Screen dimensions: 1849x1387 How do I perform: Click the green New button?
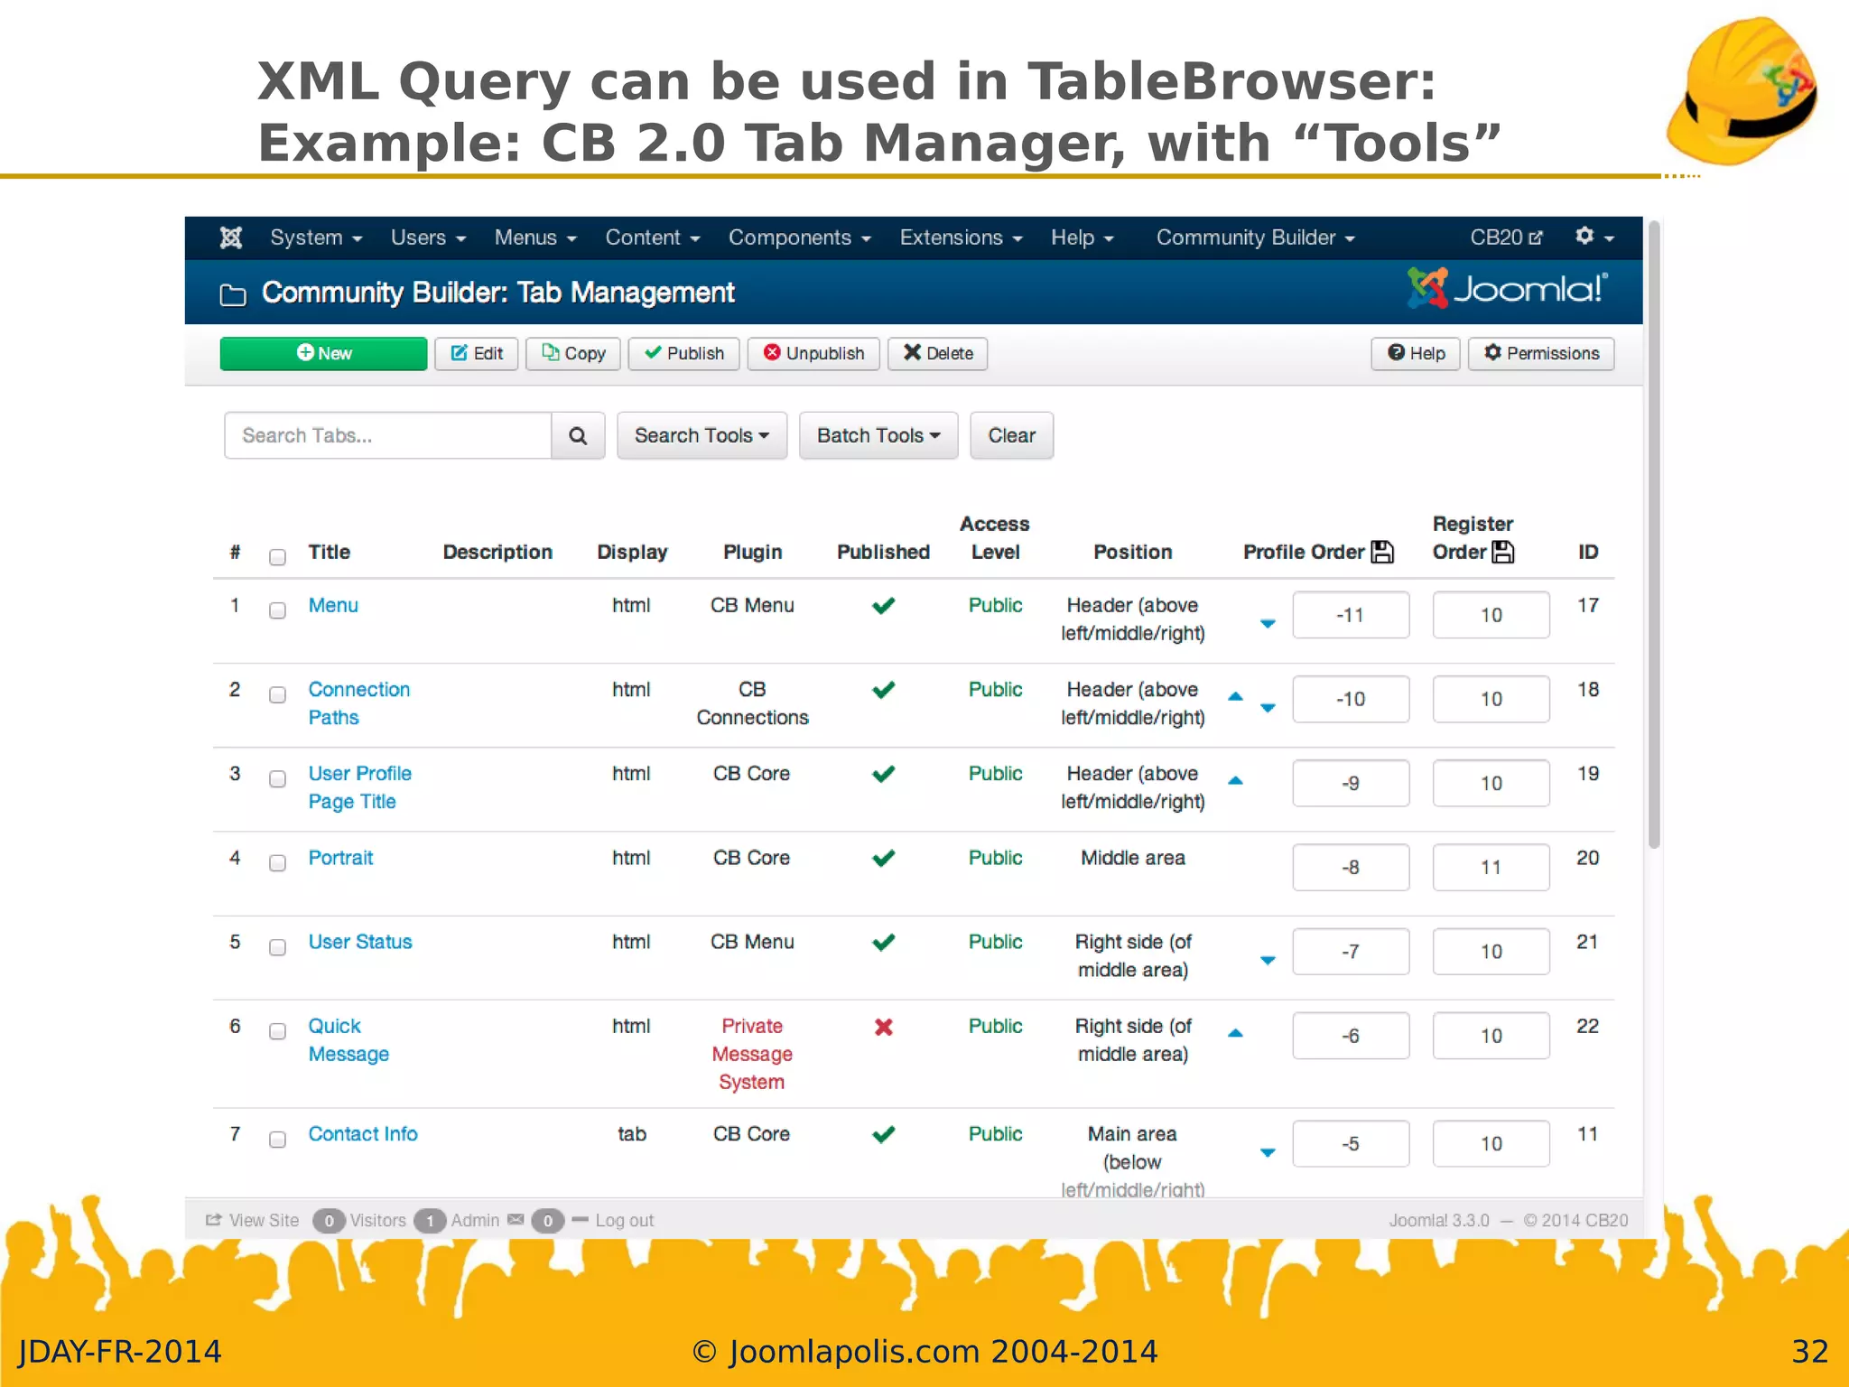(323, 353)
